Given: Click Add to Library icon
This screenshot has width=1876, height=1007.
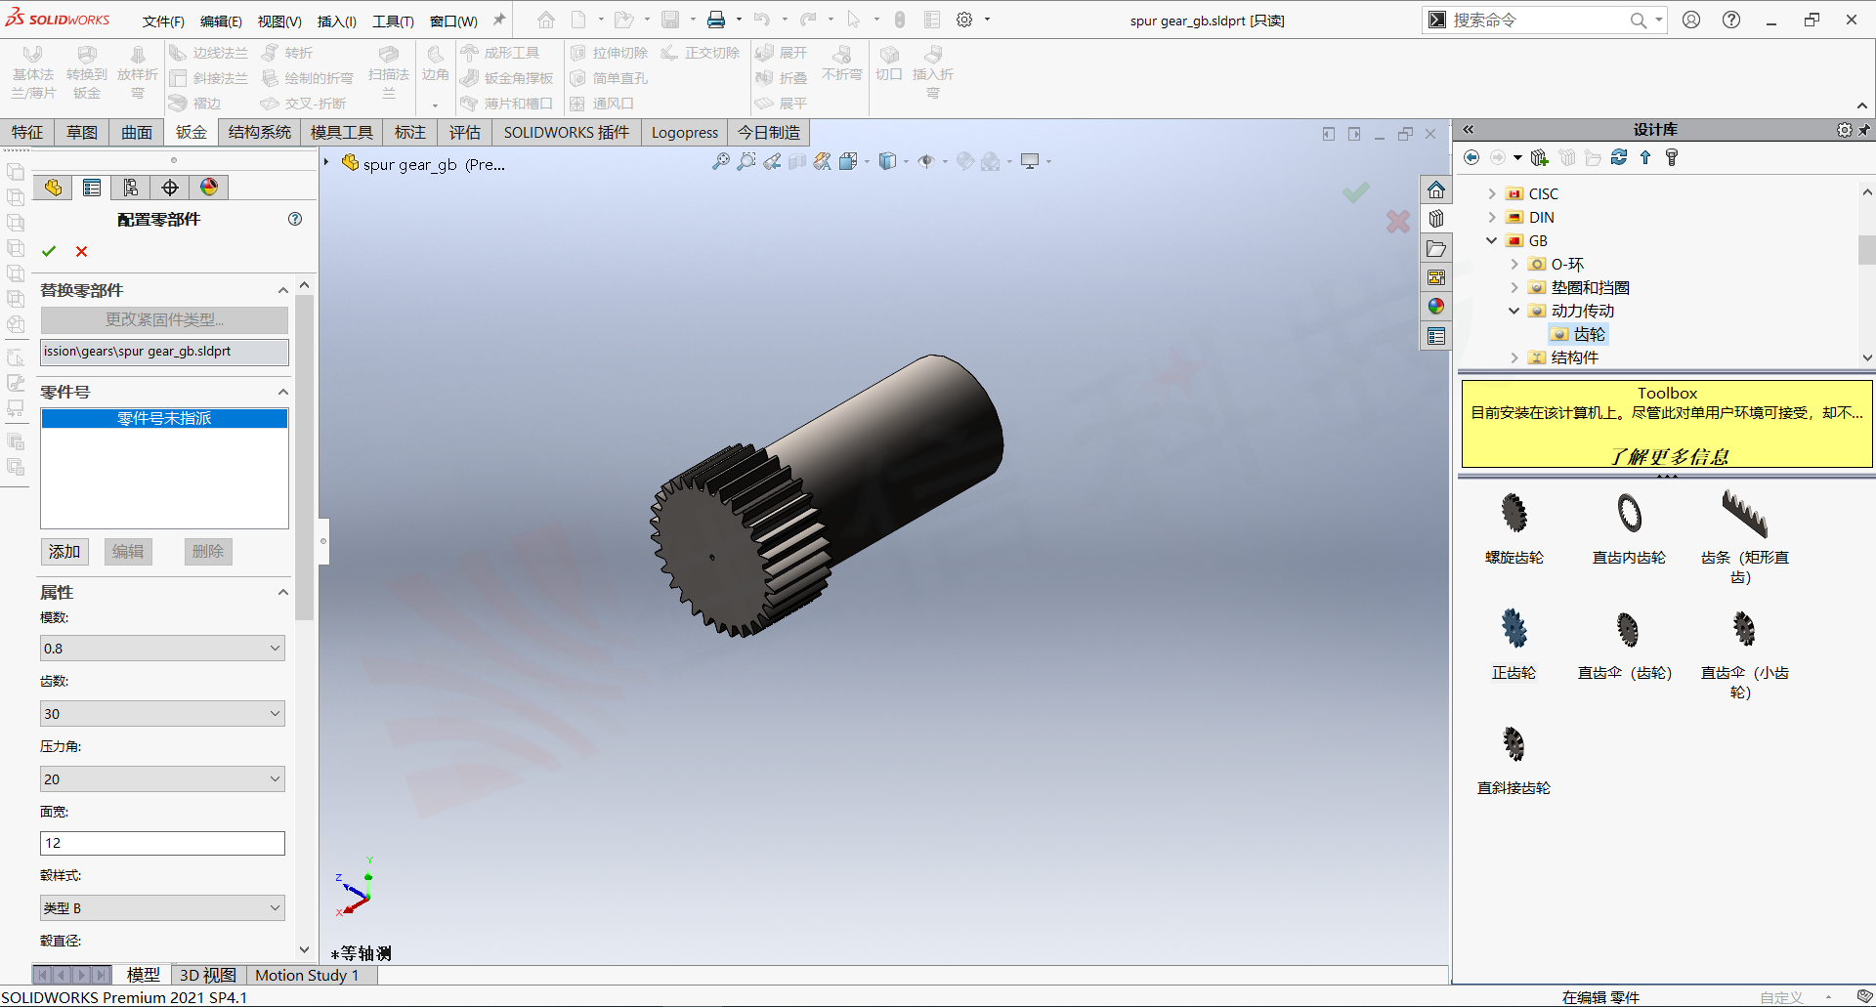Looking at the screenshot, I should [x=1540, y=157].
